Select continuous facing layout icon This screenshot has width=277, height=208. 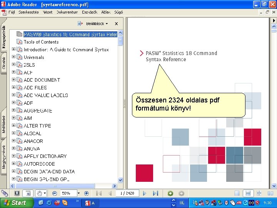pyautogui.click(x=259, y=193)
